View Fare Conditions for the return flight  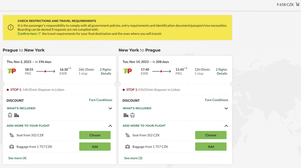tap(216, 100)
